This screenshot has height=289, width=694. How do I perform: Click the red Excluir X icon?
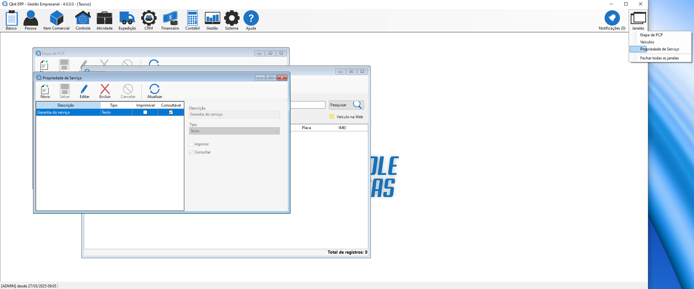(x=105, y=89)
